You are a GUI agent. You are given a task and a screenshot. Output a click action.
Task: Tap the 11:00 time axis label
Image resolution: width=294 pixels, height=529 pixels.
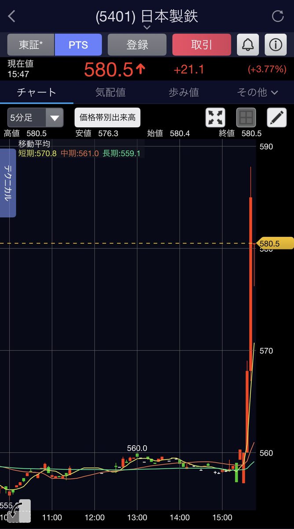tap(52, 518)
